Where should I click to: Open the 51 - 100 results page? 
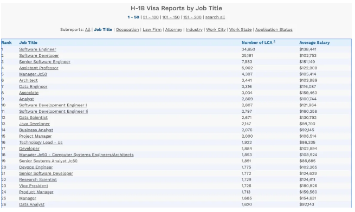(x=151, y=17)
